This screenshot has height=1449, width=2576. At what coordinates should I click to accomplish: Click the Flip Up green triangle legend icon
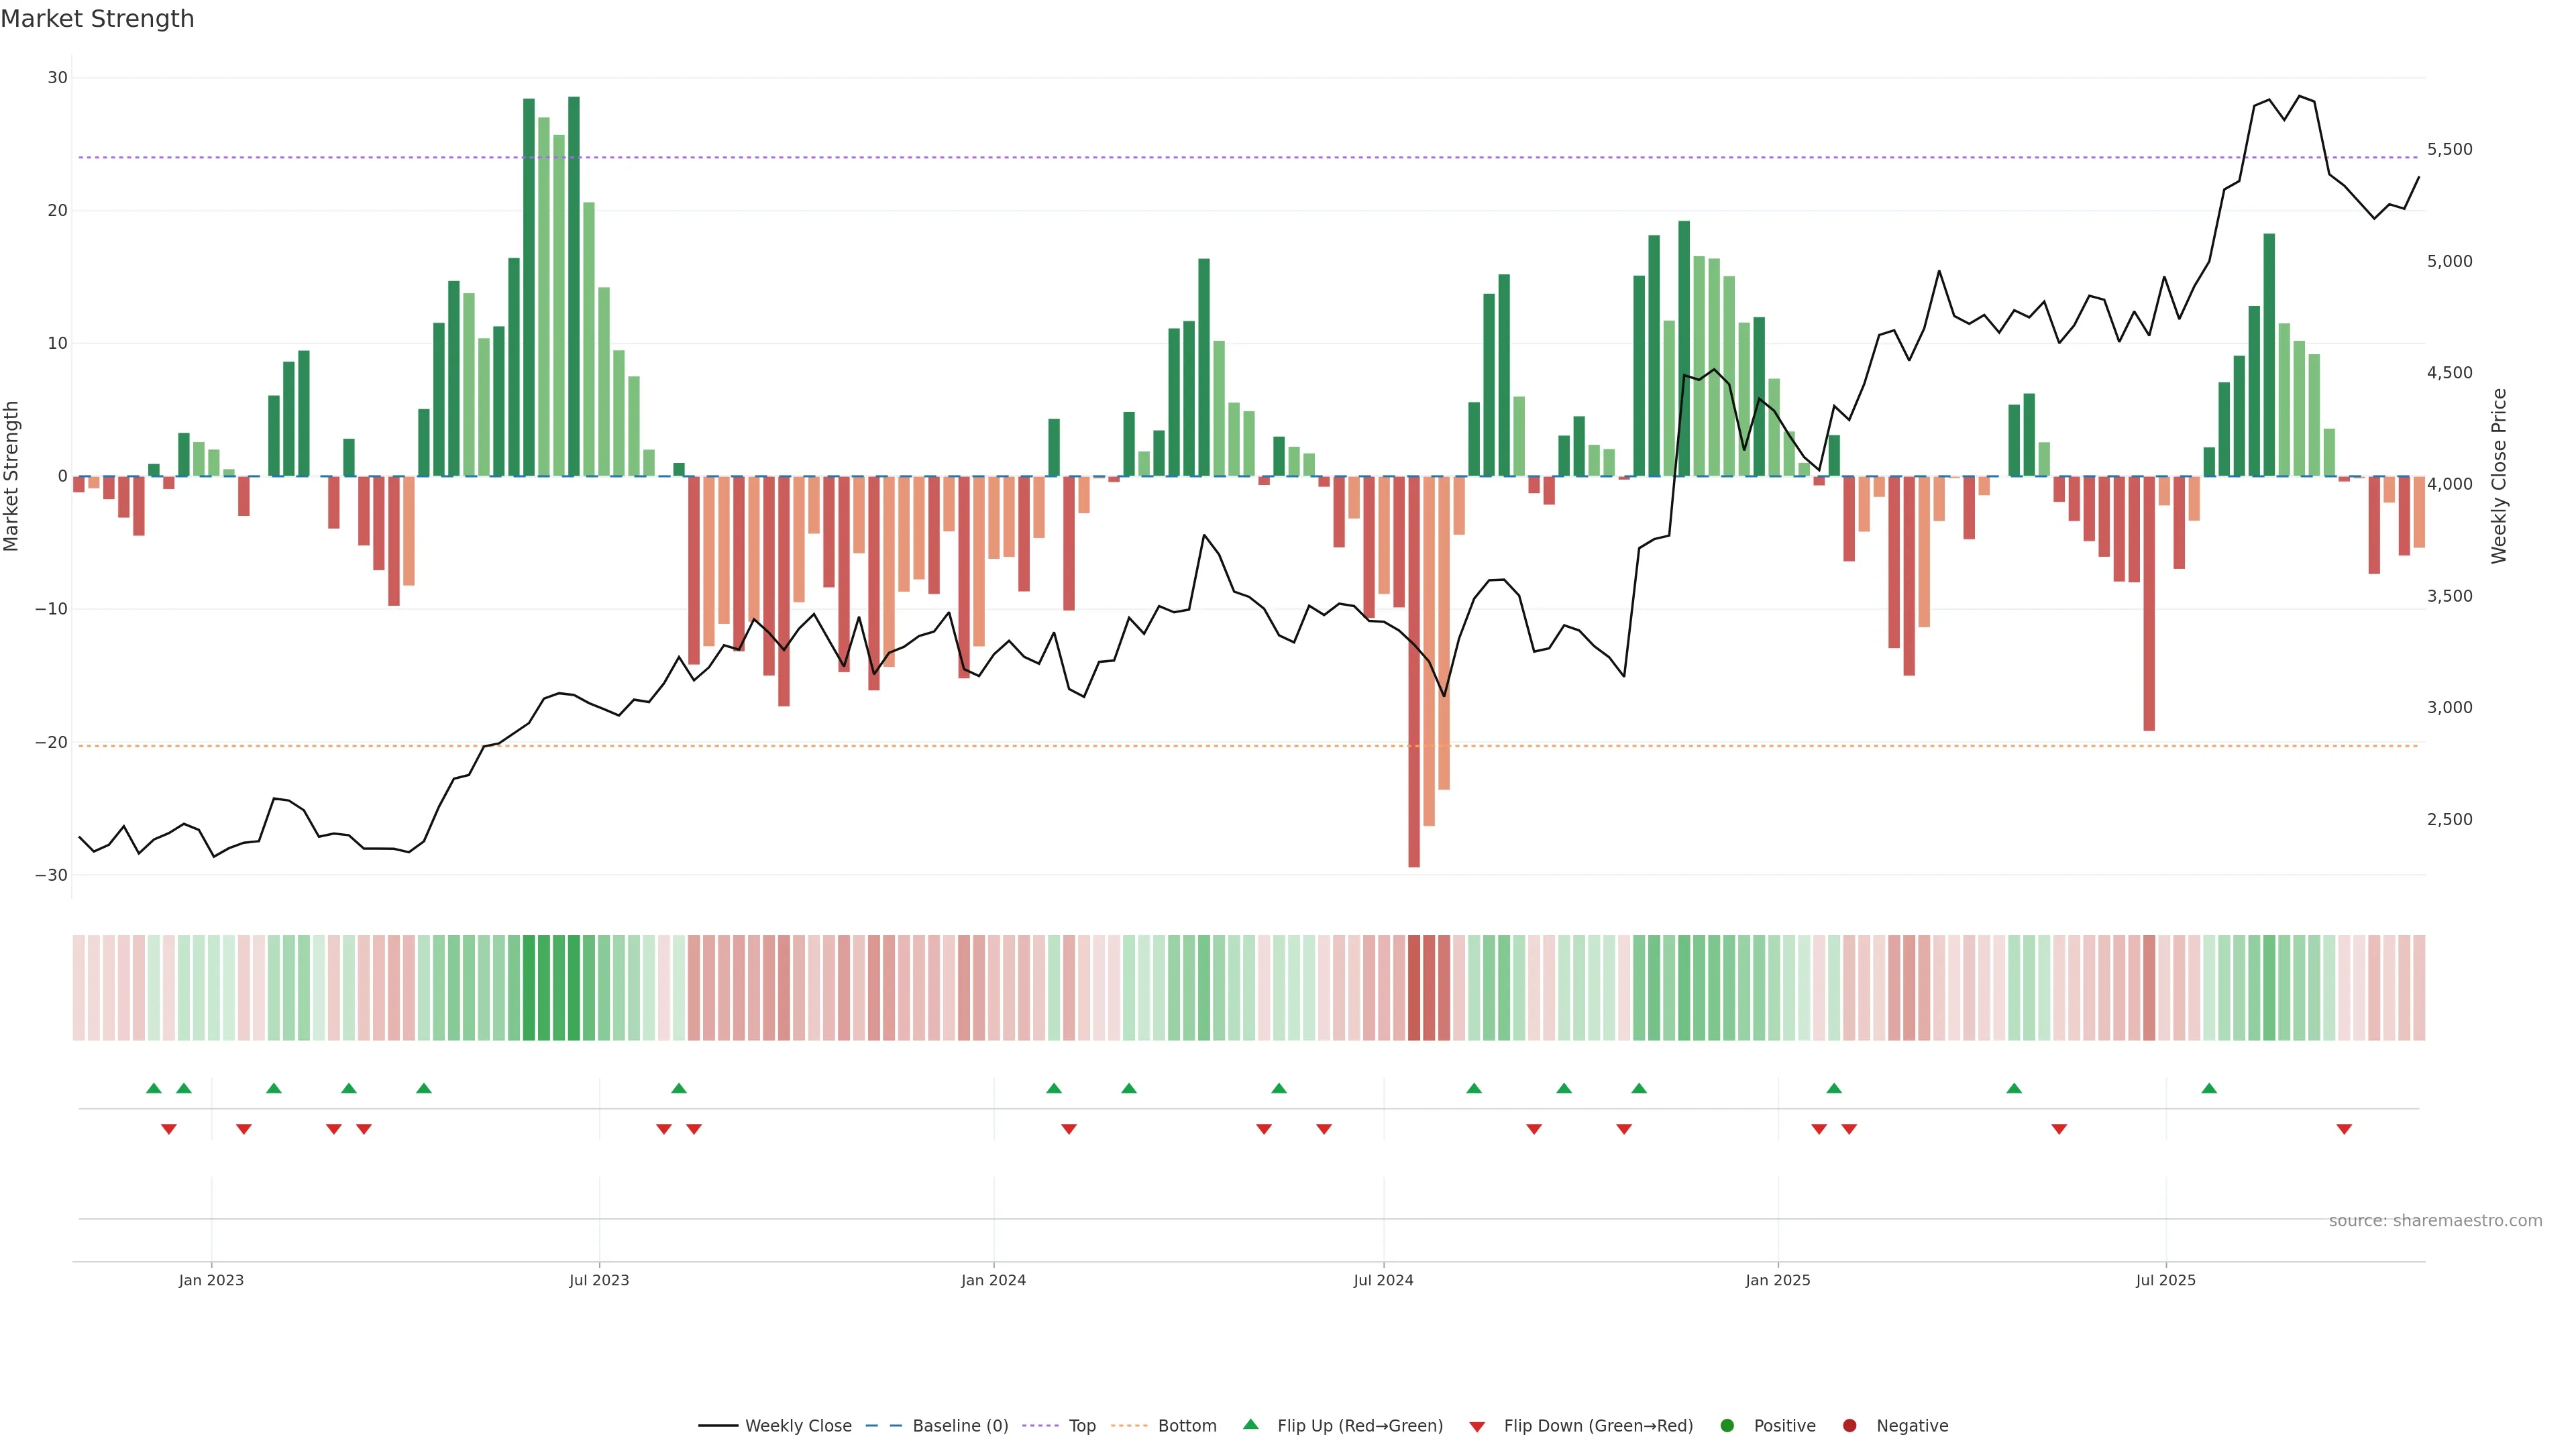click(x=1250, y=1425)
